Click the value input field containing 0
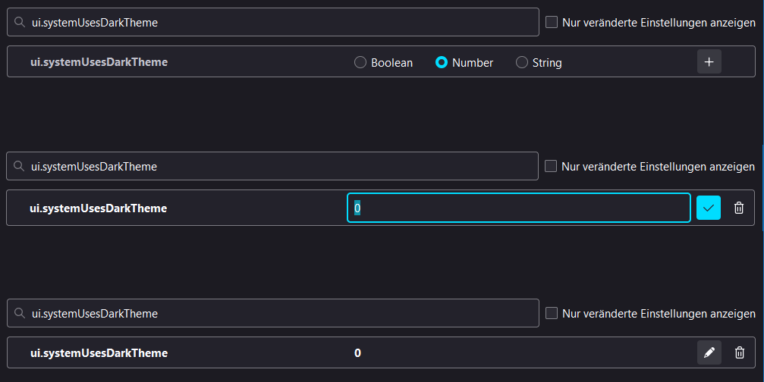Image resolution: width=764 pixels, height=382 pixels. (x=519, y=208)
